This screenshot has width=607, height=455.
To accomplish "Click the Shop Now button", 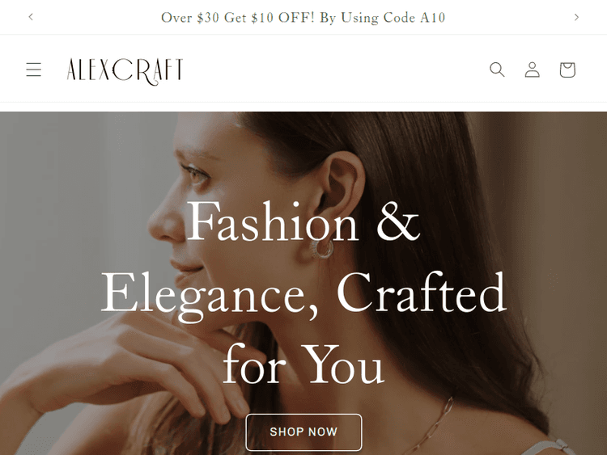I will point(303,432).
